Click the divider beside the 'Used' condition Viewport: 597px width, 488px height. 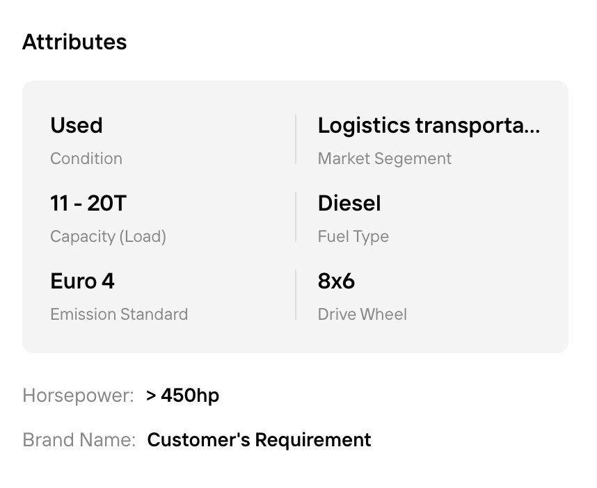tap(296, 140)
